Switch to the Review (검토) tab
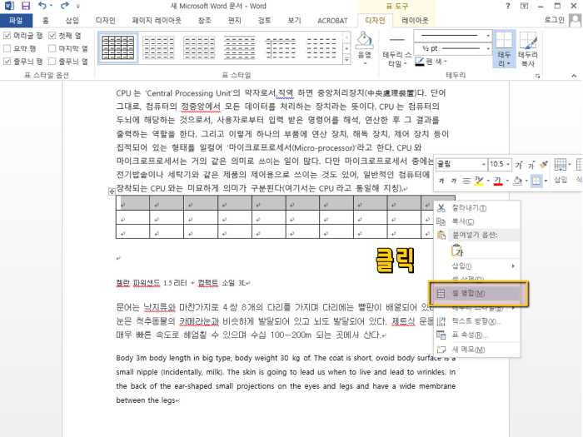This screenshot has height=437, width=583. click(264, 21)
